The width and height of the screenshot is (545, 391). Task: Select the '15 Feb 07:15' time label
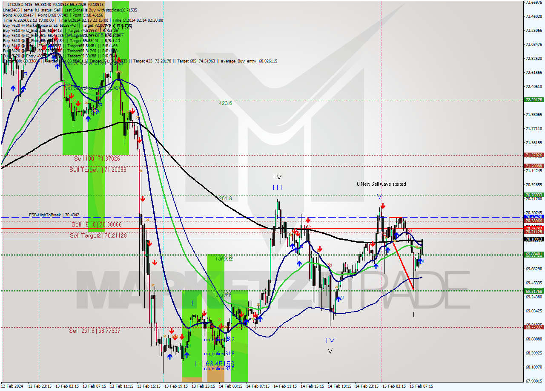(422, 386)
